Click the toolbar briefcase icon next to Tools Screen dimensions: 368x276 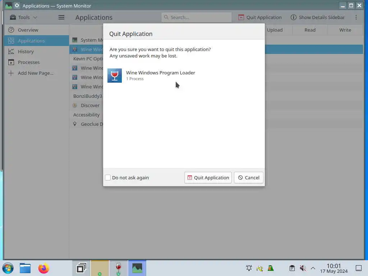pos(13,17)
